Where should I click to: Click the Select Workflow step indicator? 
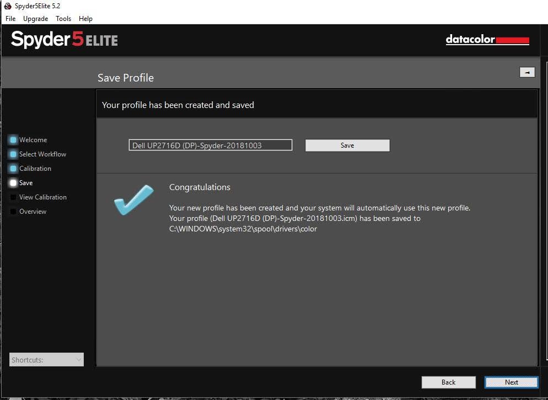pos(13,154)
